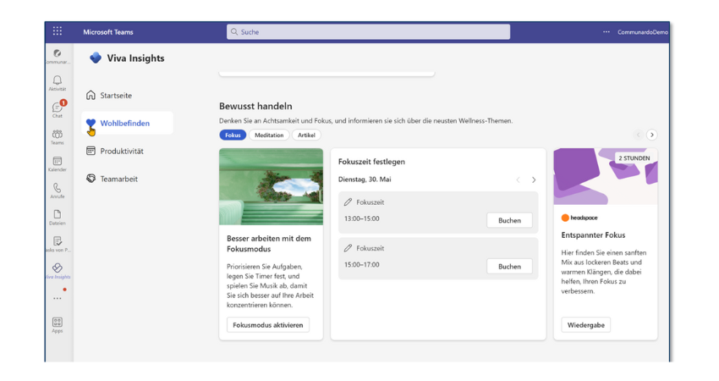The image size is (719, 381).
Task: Open the Apps store icon
Action: tap(58, 322)
